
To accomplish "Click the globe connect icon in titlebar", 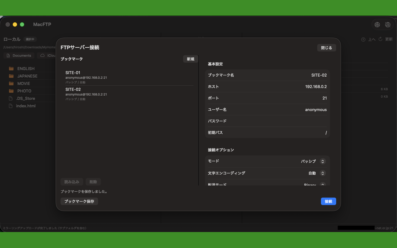I will tap(377, 25).
